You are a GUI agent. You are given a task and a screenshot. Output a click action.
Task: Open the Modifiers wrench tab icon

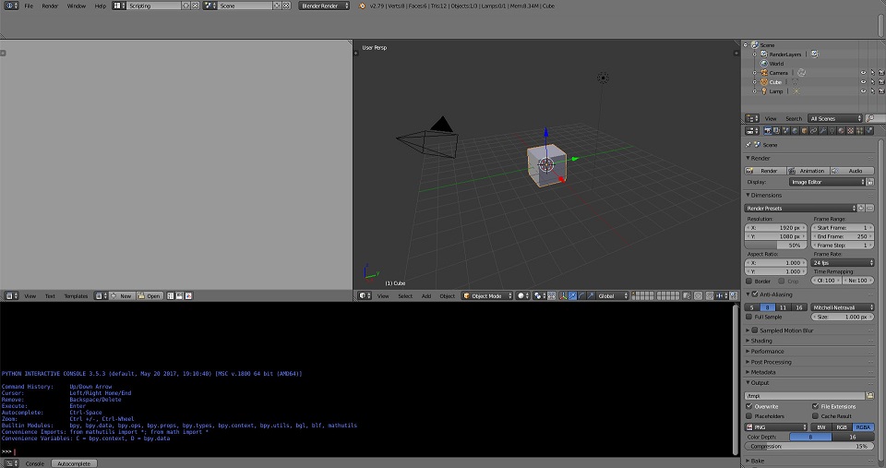pos(822,130)
